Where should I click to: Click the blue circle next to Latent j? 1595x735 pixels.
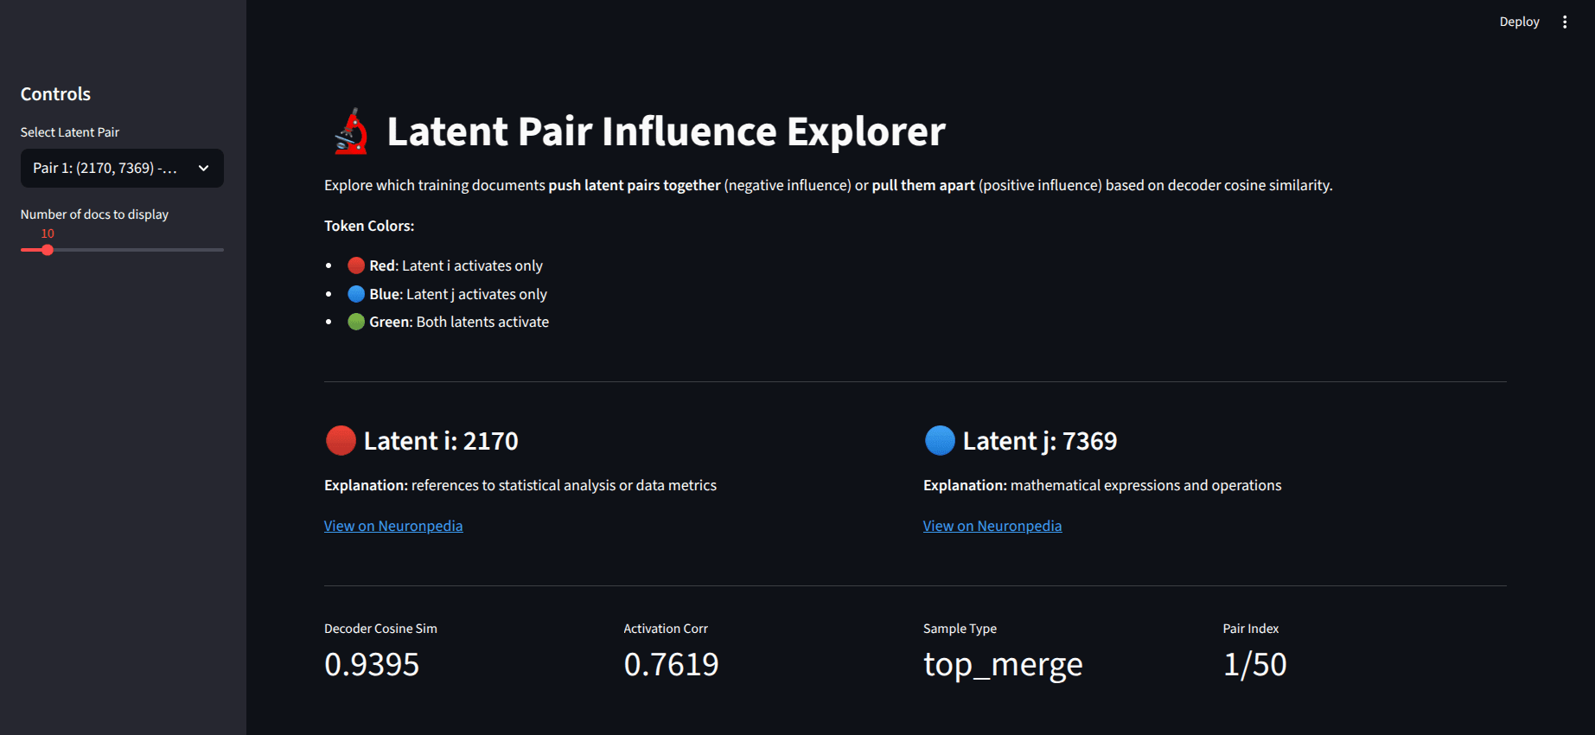tap(940, 440)
